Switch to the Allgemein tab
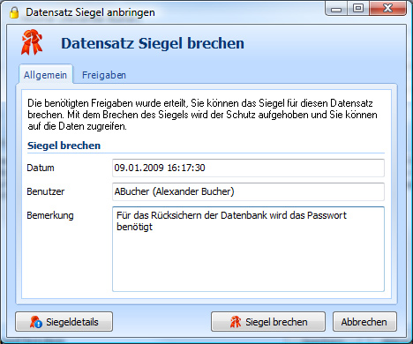 [45, 75]
